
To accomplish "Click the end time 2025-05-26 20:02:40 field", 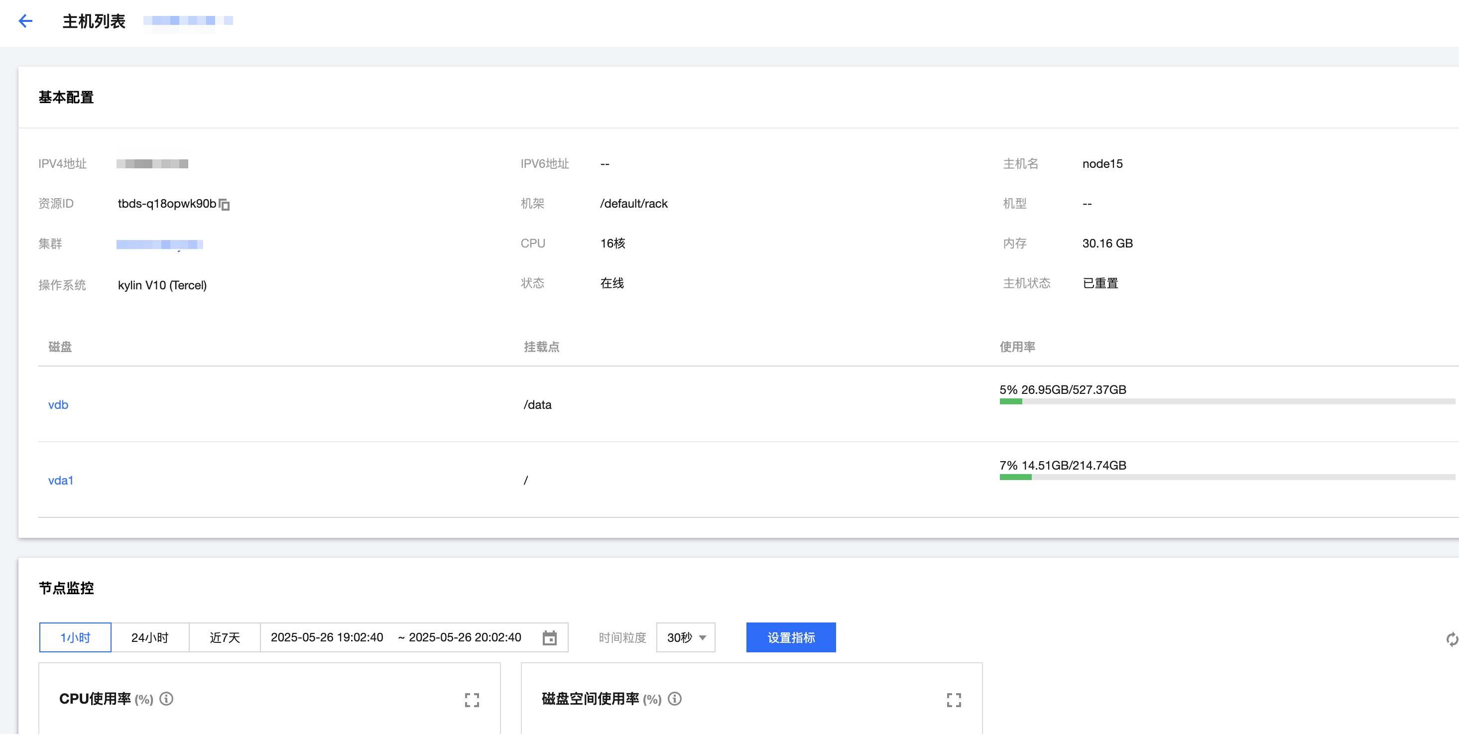I will coord(465,638).
